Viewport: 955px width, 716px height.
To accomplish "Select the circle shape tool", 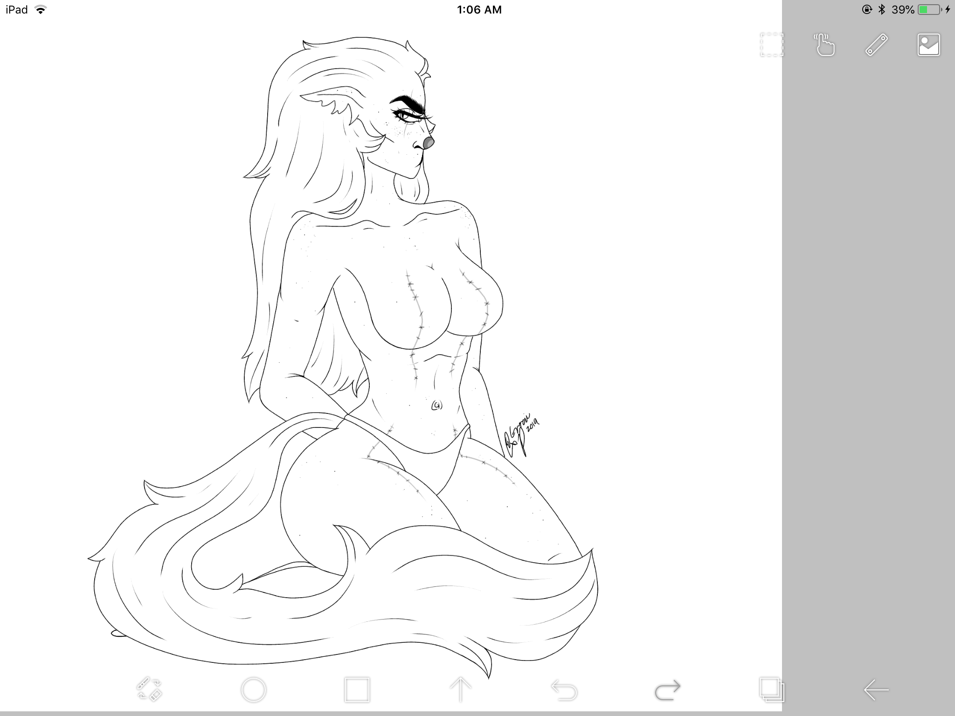I will [x=254, y=690].
